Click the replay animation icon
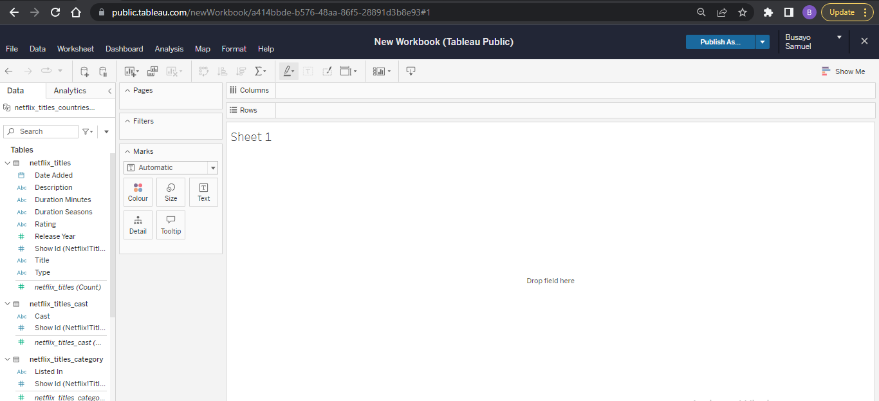Viewport: 879px width, 401px height. pyautogui.click(x=46, y=71)
